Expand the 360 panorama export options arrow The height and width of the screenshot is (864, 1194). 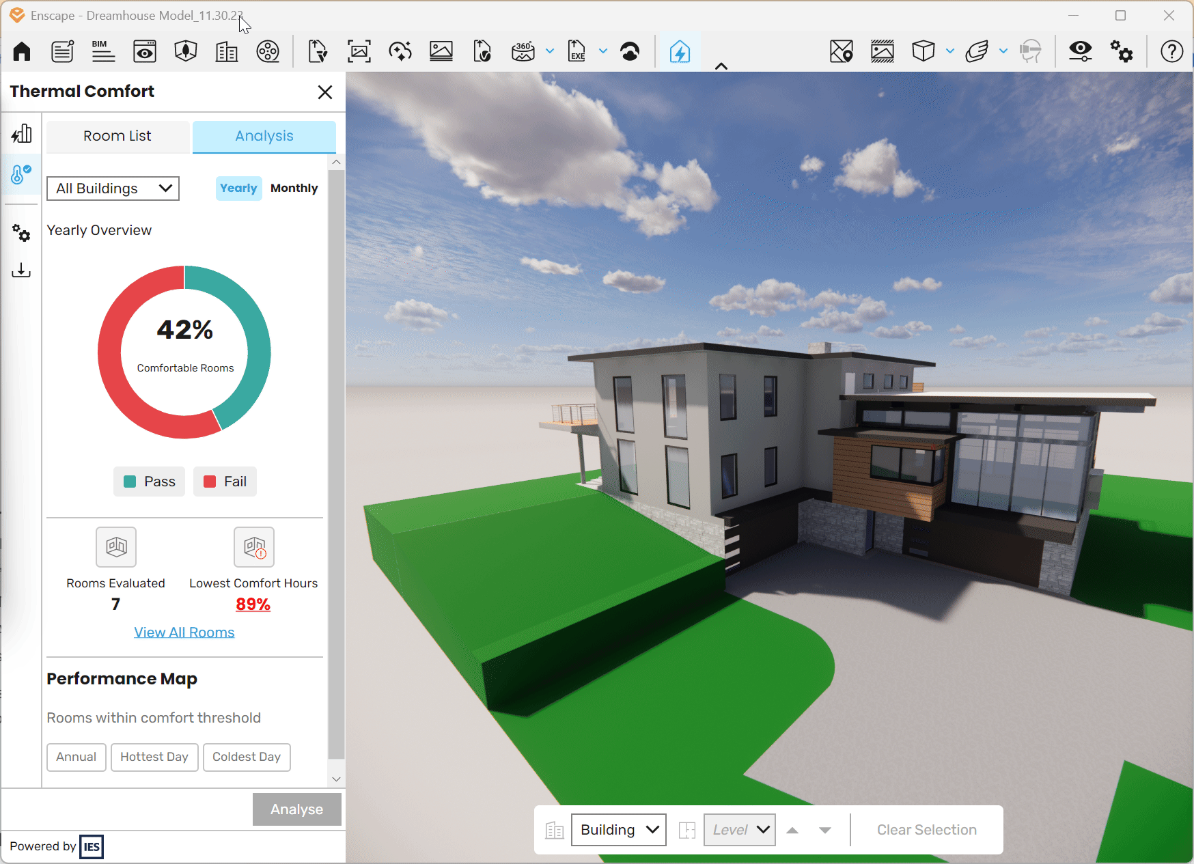(x=550, y=51)
